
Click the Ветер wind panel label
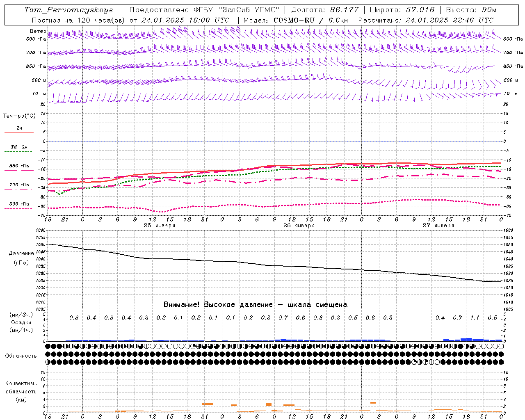point(38,31)
